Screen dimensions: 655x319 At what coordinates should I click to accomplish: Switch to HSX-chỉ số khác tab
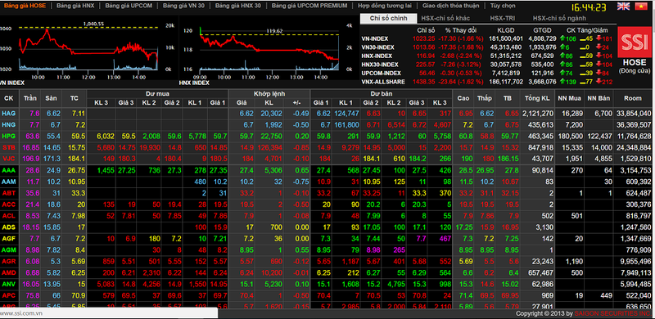(445, 18)
